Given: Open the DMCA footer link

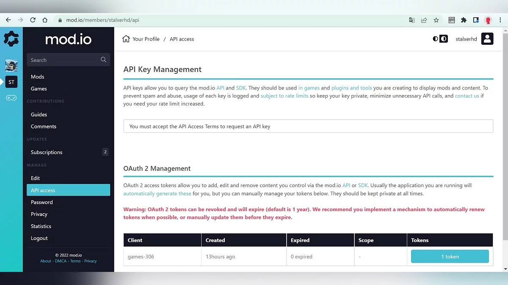Looking at the screenshot, I should [61, 261].
